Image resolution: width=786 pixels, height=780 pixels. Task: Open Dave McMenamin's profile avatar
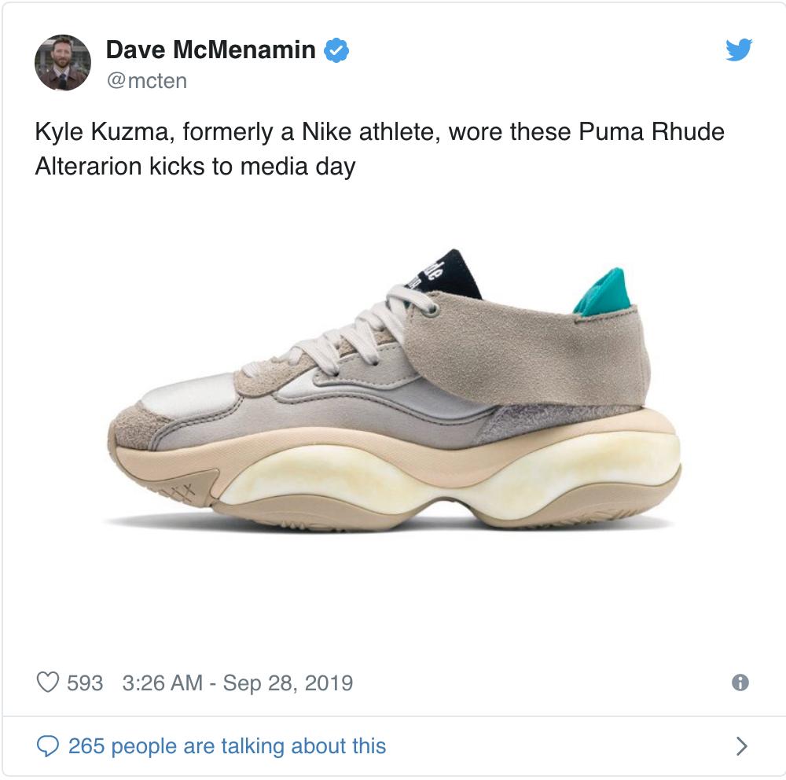click(63, 63)
